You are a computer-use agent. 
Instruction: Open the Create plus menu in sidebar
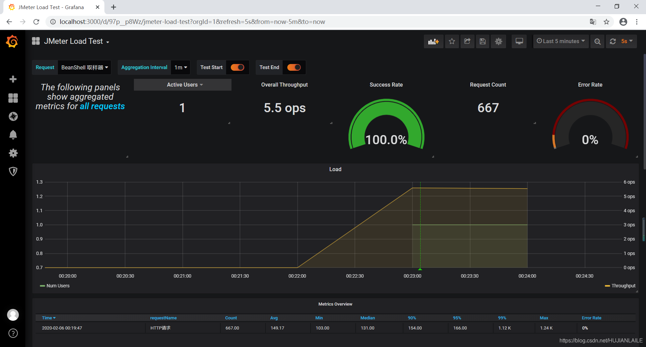(13, 79)
